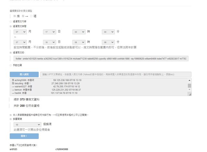Open the start hour dropdown

click(79, 32)
